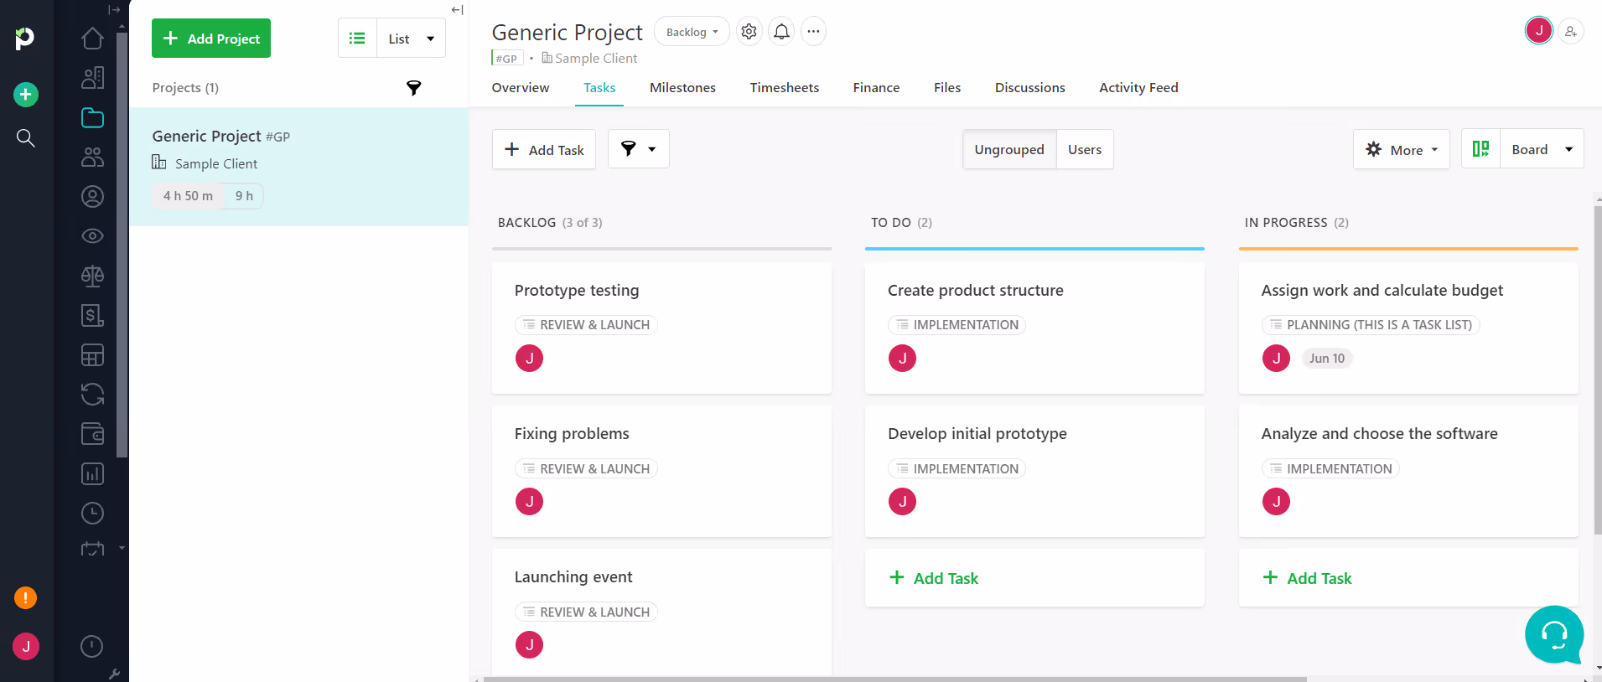
Task: Click the timer icon at sidebar bottom
Action: [91, 646]
